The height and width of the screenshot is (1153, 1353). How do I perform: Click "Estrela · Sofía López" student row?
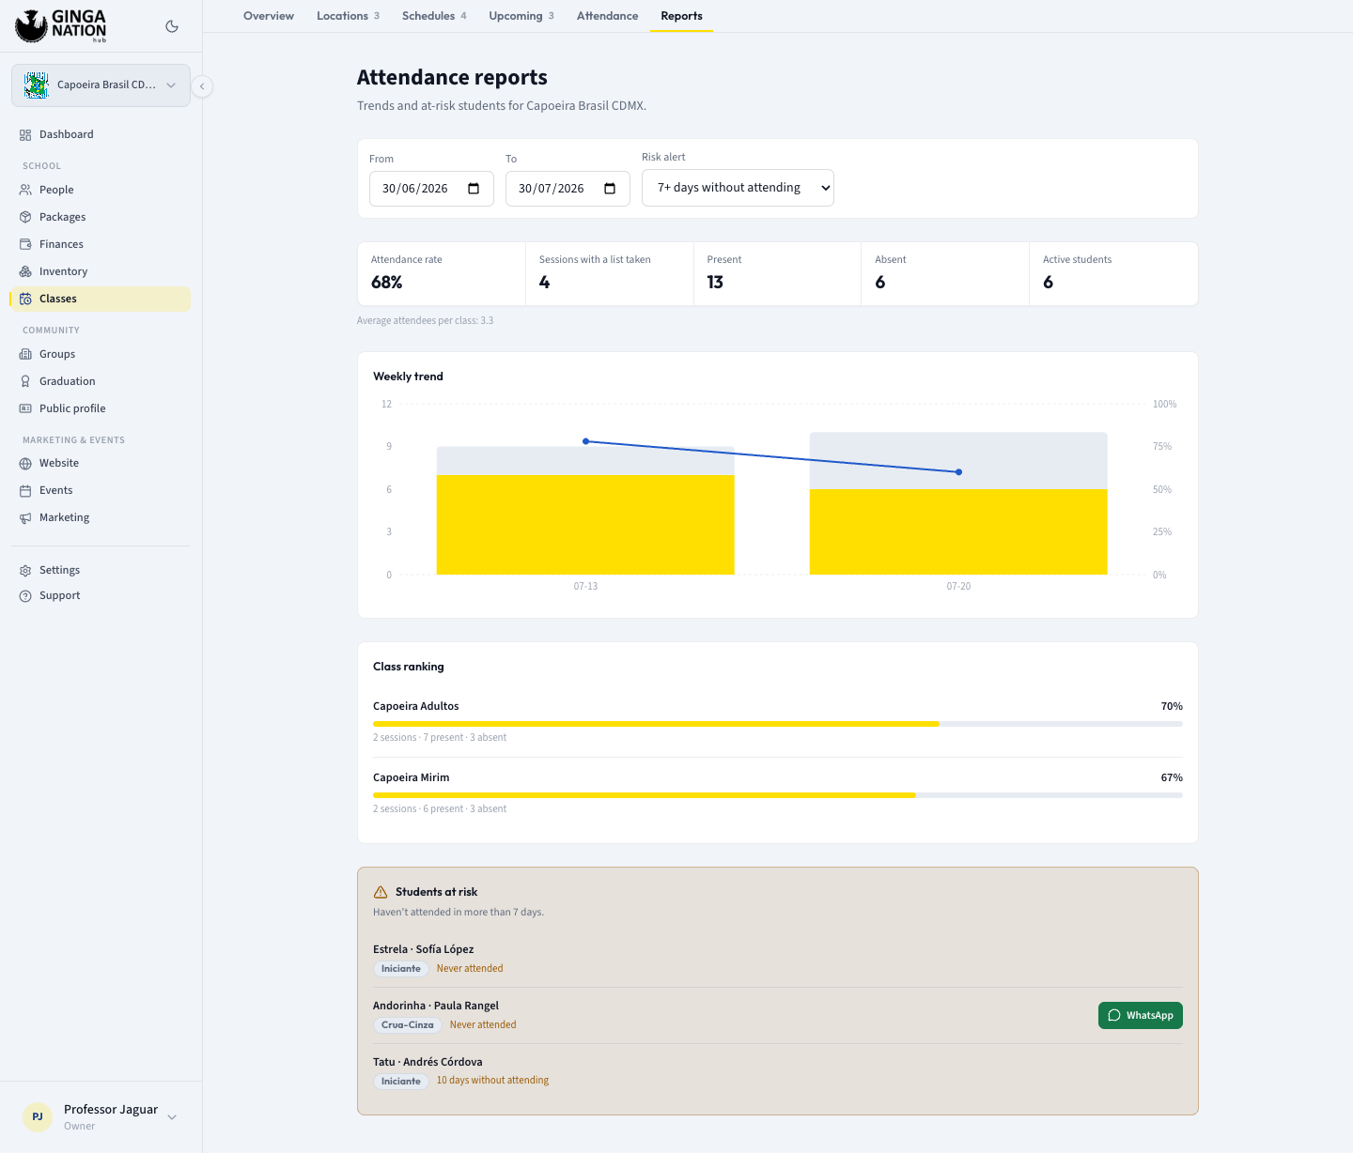[x=778, y=959]
